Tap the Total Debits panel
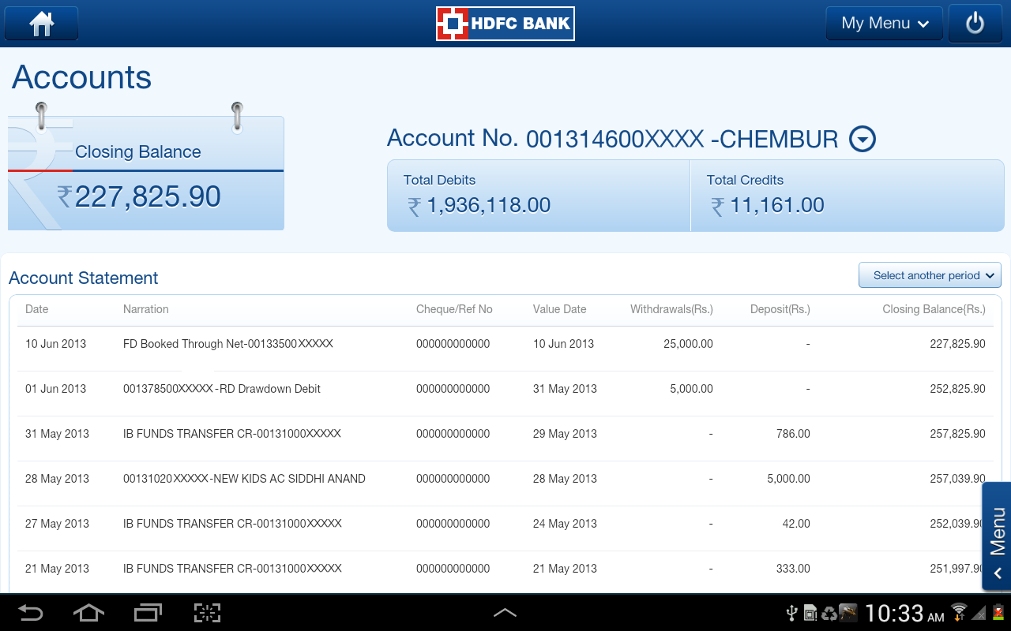 (539, 196)
